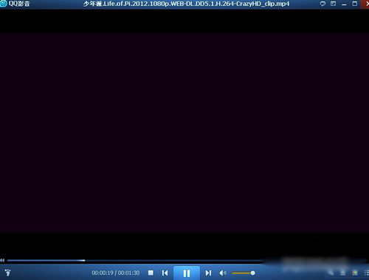Click the video display area

click(184, 133)
